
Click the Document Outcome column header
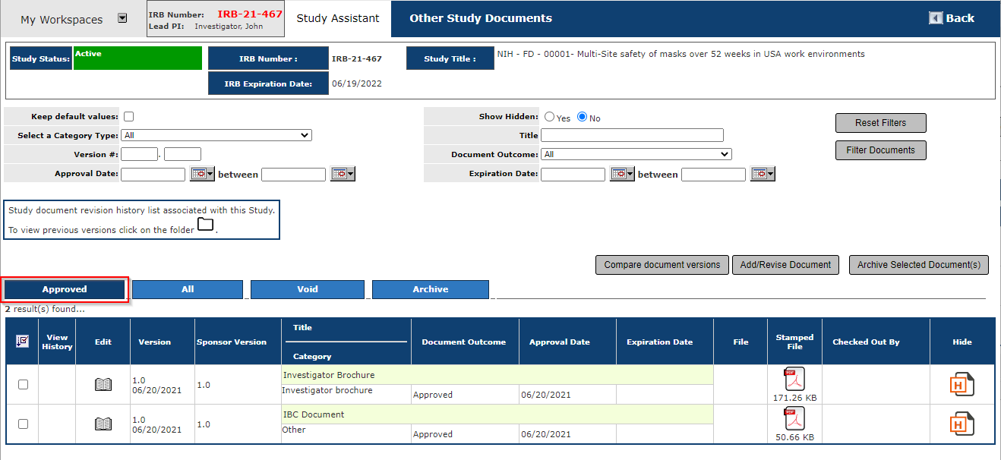point(464,342)
